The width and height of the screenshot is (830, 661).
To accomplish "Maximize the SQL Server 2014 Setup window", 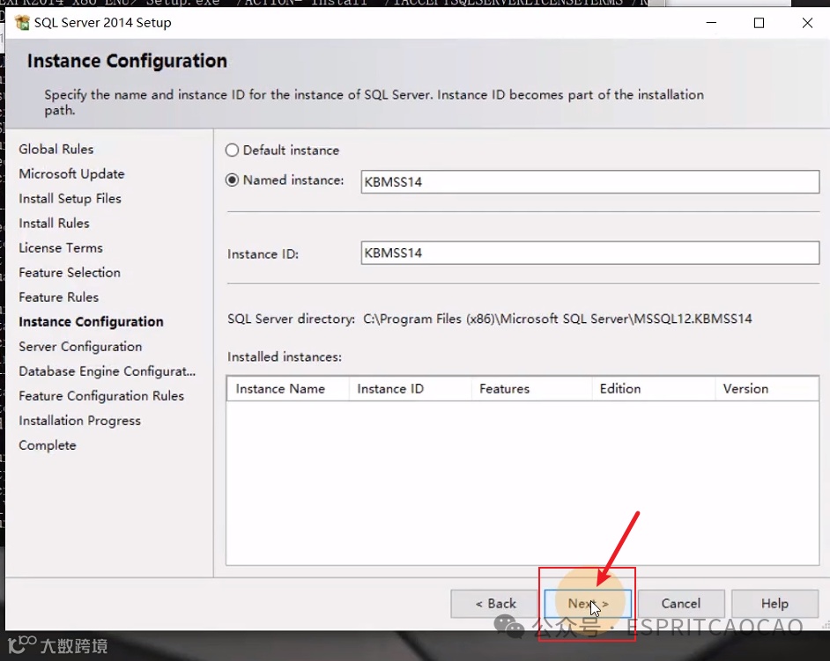I will click(x=759, y=23).
